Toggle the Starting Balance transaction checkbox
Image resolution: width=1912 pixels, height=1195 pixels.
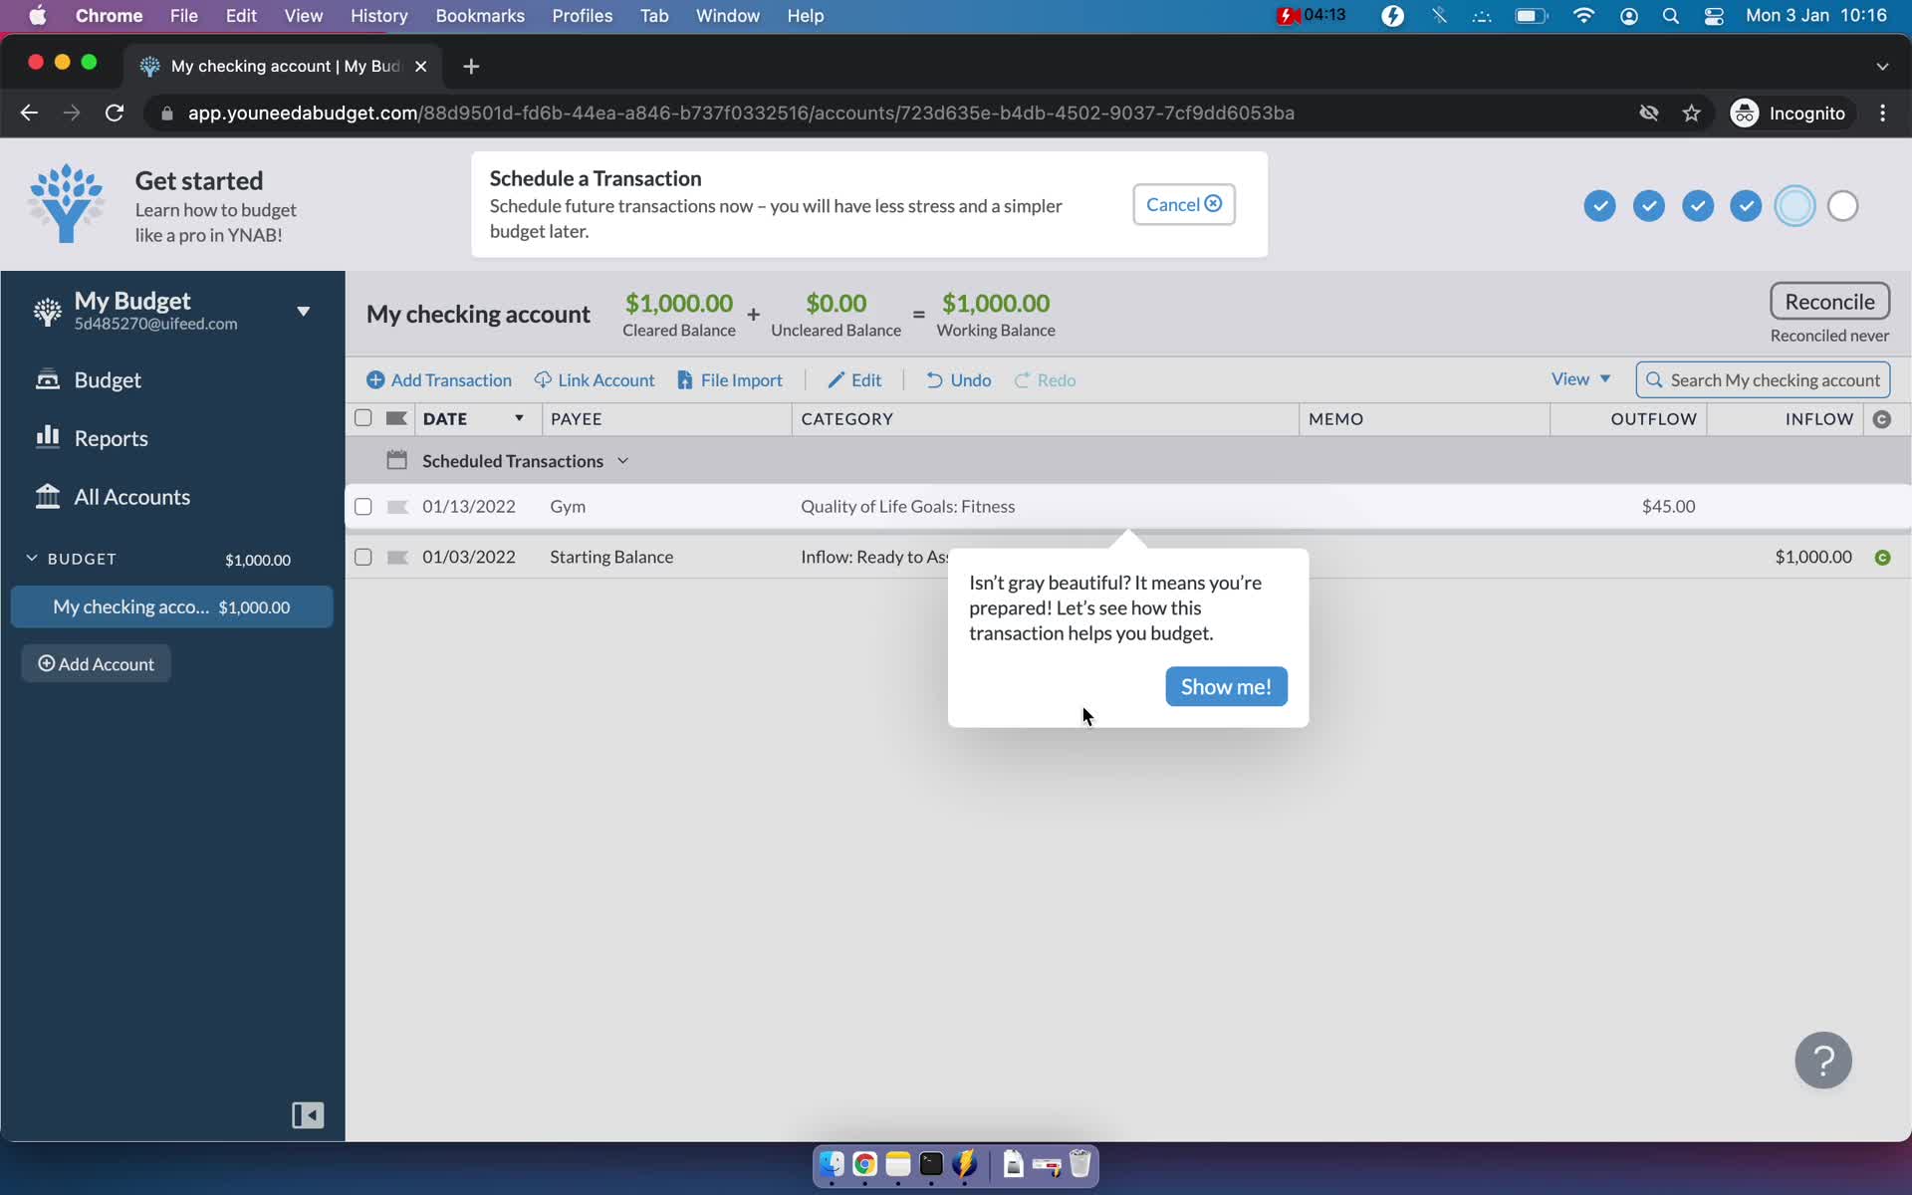coord(362,555)
